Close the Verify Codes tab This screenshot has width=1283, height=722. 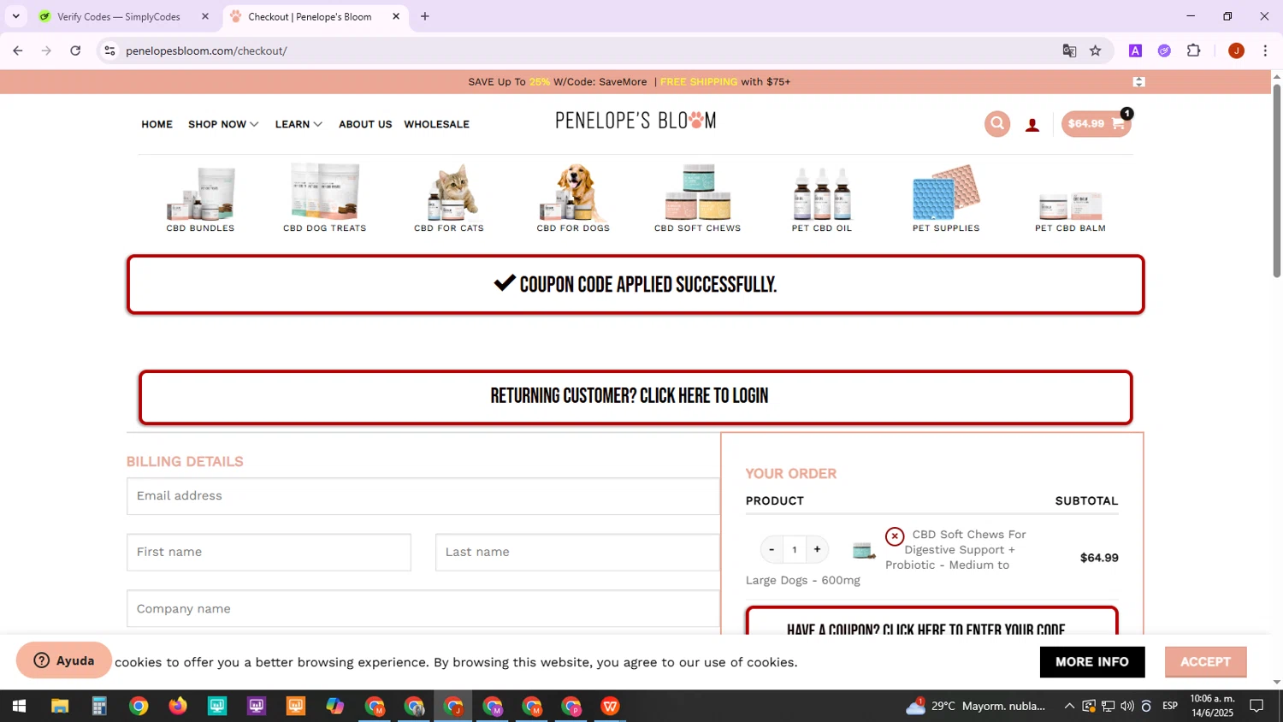click(205, 16)
